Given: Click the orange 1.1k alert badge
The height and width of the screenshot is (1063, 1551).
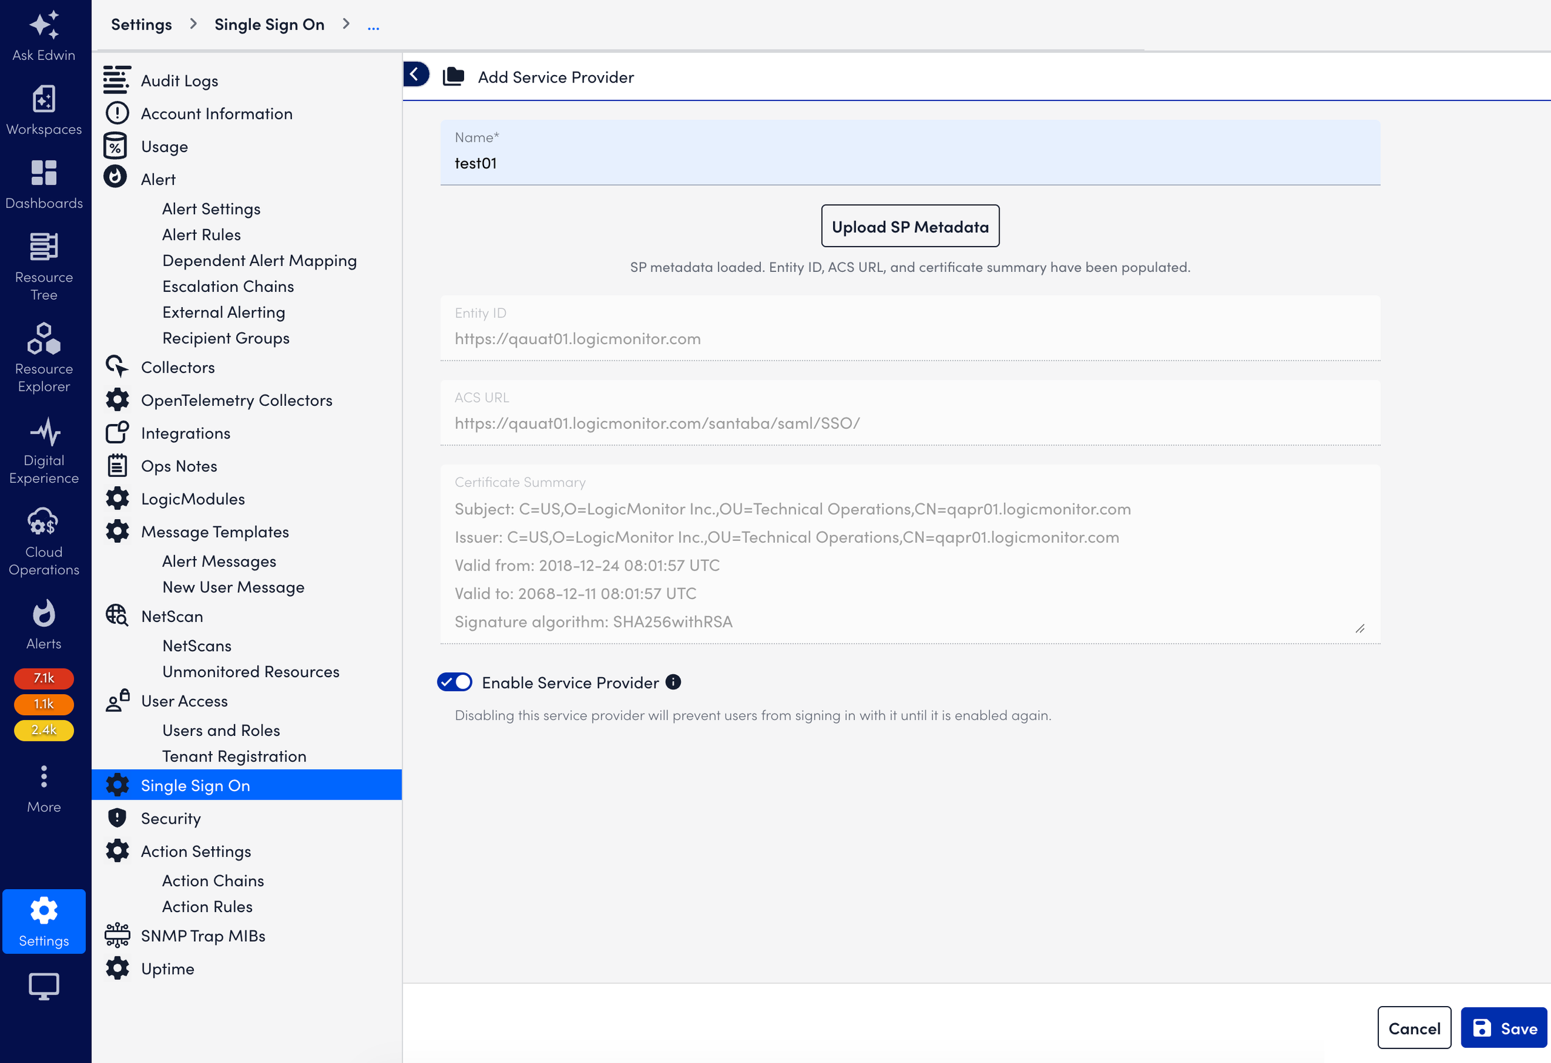Looking at the screenshot, I should [x=44, y=704].
